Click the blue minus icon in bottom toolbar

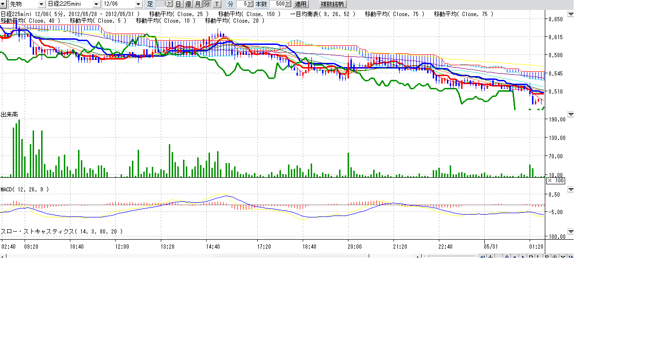pos(515,257)
